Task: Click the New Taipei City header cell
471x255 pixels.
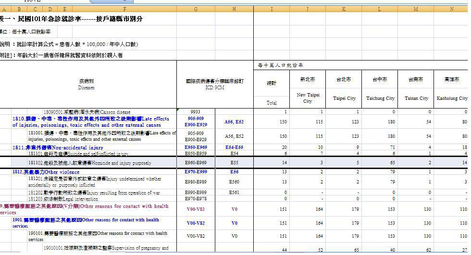Action: 308,98
